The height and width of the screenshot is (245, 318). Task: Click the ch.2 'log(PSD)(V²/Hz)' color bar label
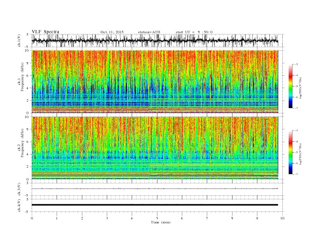pos(301,154)
